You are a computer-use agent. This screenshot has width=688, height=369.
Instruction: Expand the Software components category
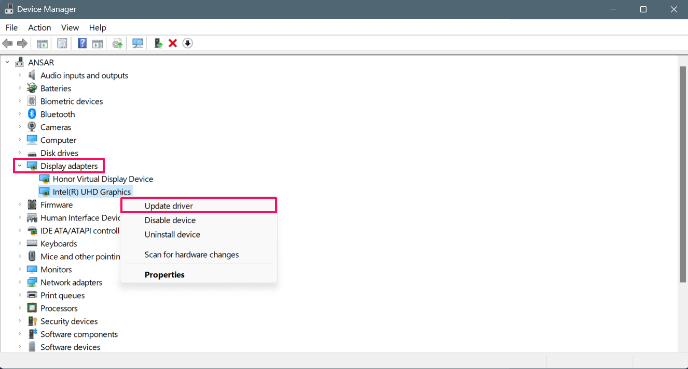[x=20, y=334]
